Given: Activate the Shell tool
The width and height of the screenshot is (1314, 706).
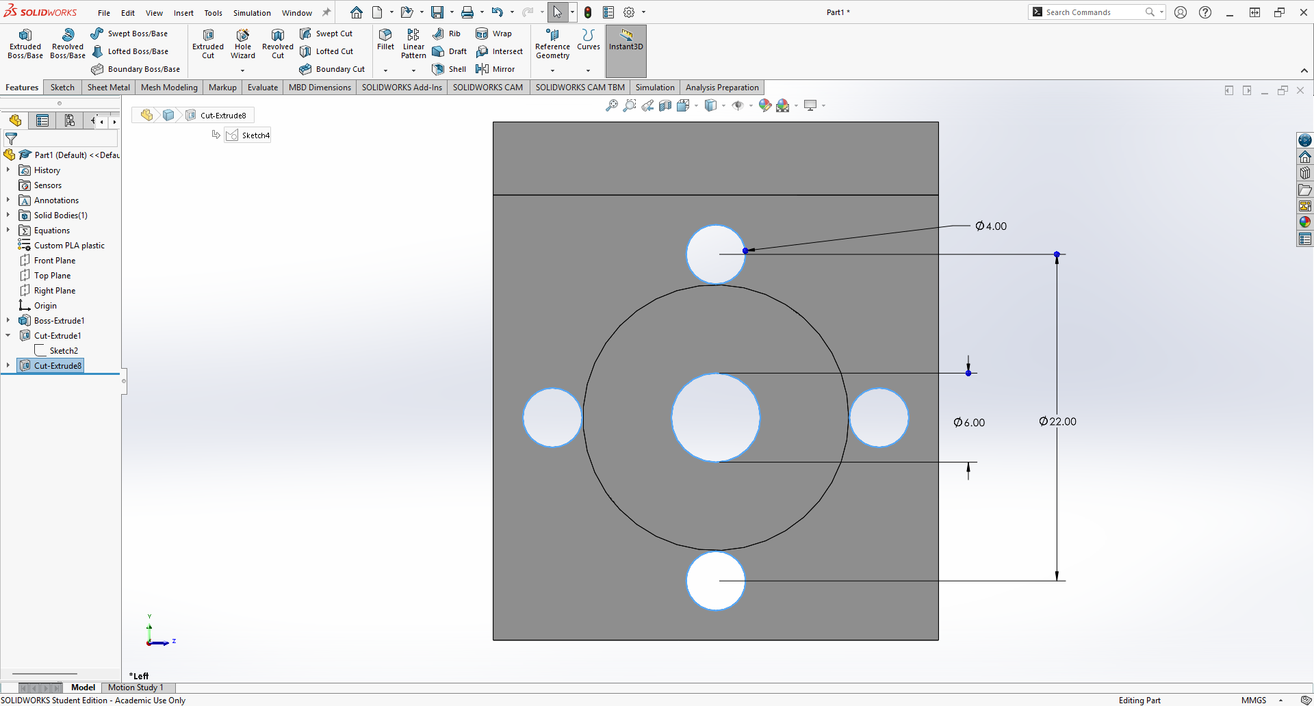Looking at the screenshot, I should point(449,69).
